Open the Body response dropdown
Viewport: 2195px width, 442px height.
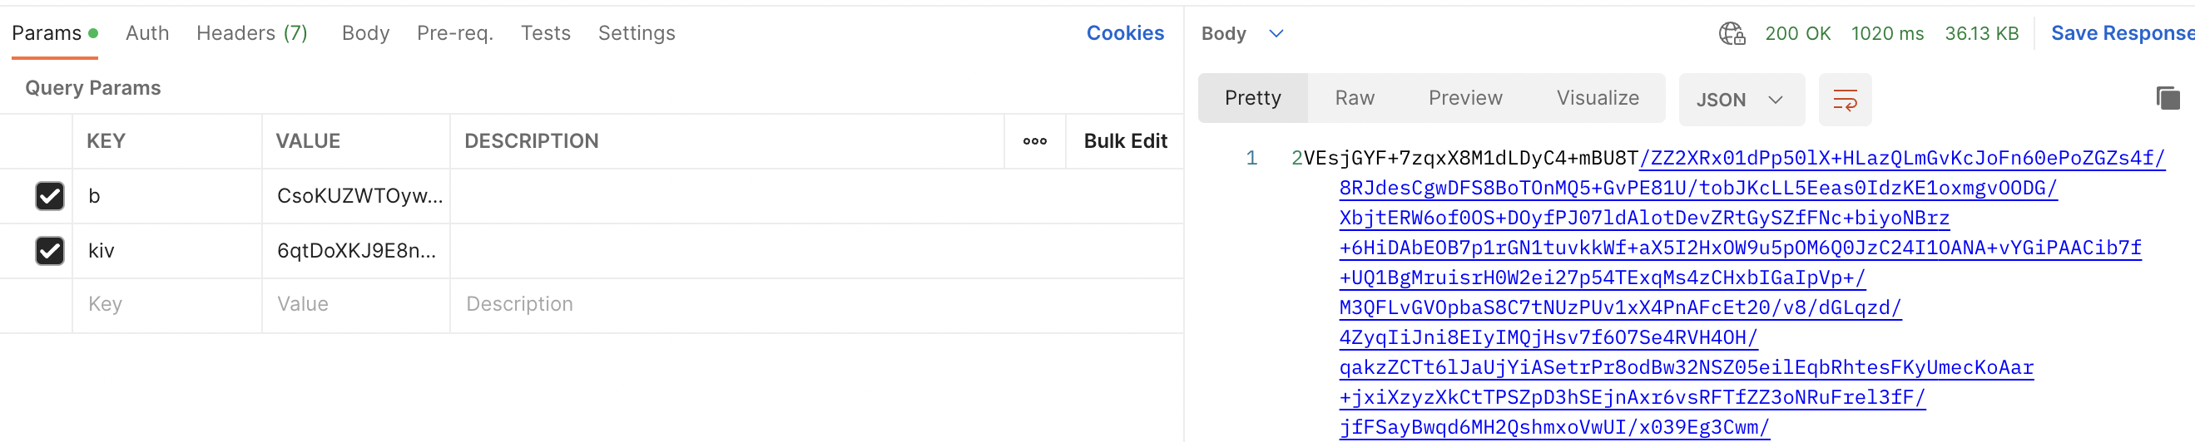point(1241,33)
